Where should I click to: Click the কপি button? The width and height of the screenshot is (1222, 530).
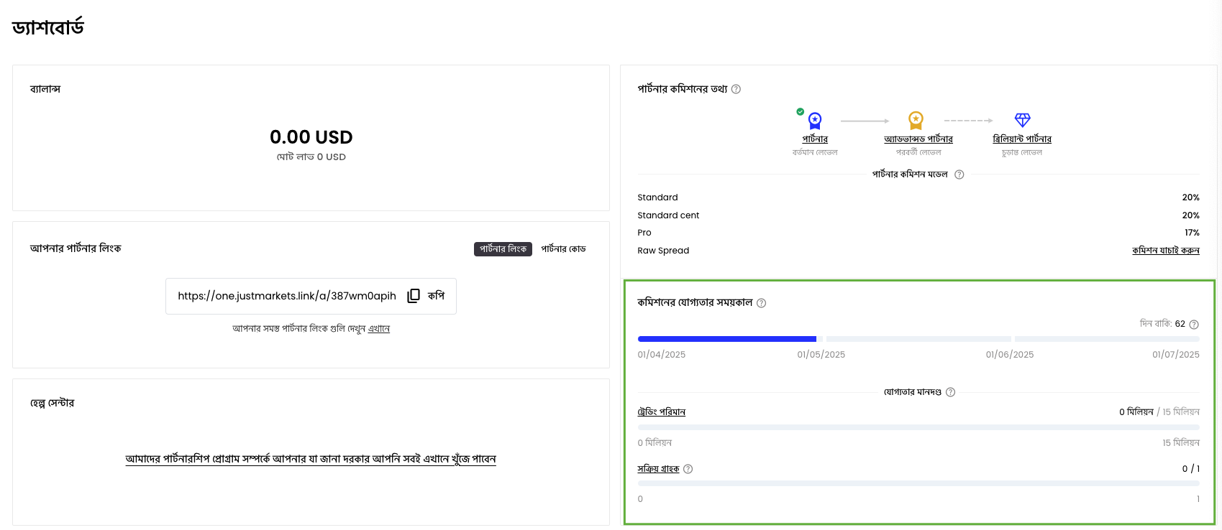[436, 296]
